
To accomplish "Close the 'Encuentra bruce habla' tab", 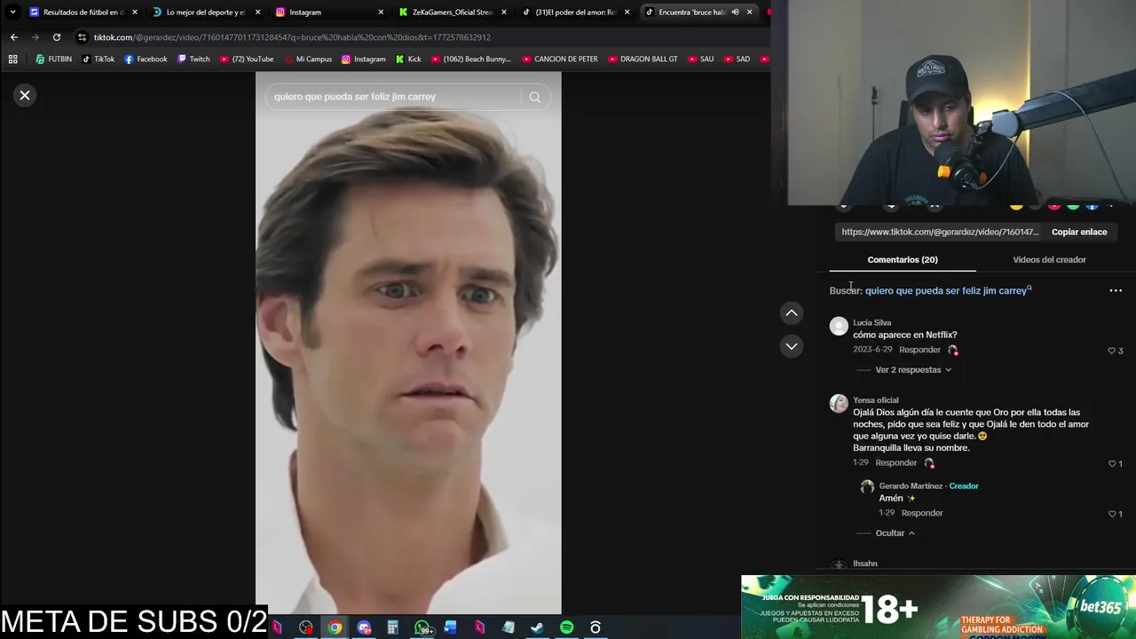I will 749,12.
